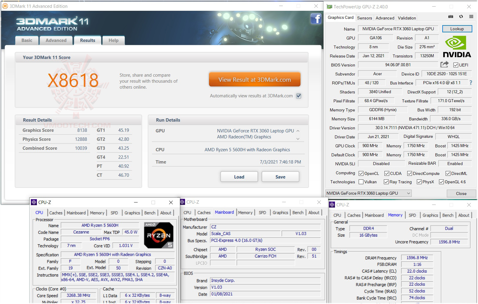Image resolution: width=478 pixels, height=304 pixels.
Task: Click the Physics Score value 12888
Action: pos(81,139)
